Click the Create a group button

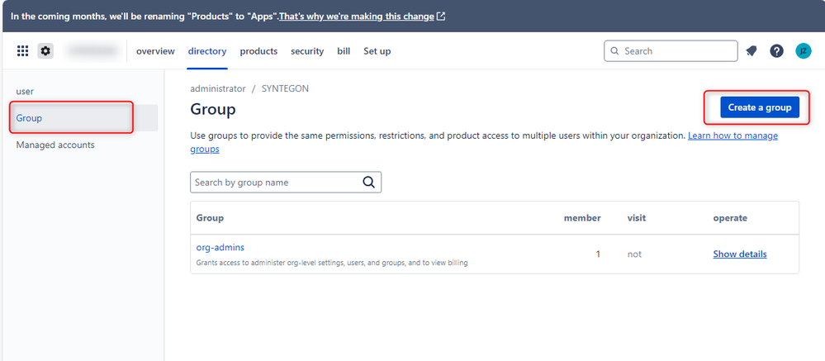[x=759, y=107]
